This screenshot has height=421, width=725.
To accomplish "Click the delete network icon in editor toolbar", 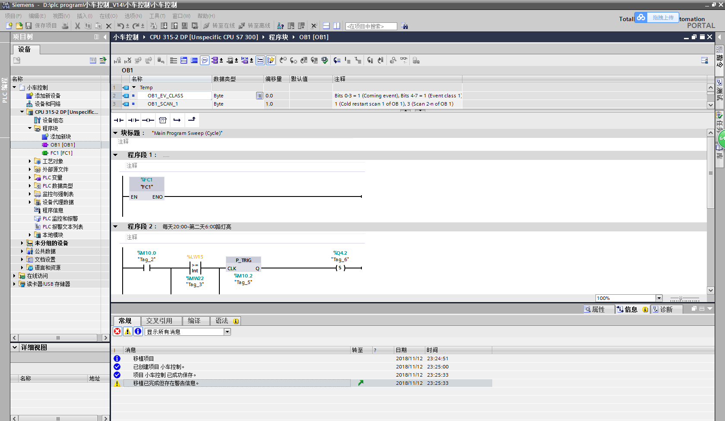I will [128, 60].
